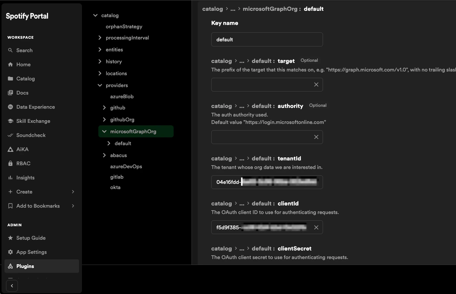The width and height of the screenshot is (456, 294).
Task: Click the ellipsis in the top breadcrumb
Action: [x=233, y=9]
